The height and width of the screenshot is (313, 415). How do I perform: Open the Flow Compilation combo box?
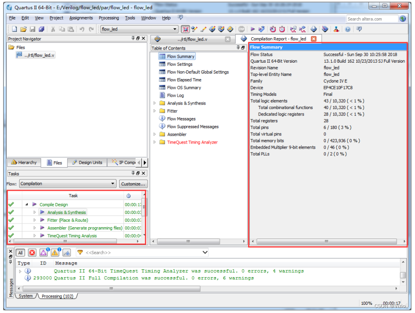[x=68, y=184]
